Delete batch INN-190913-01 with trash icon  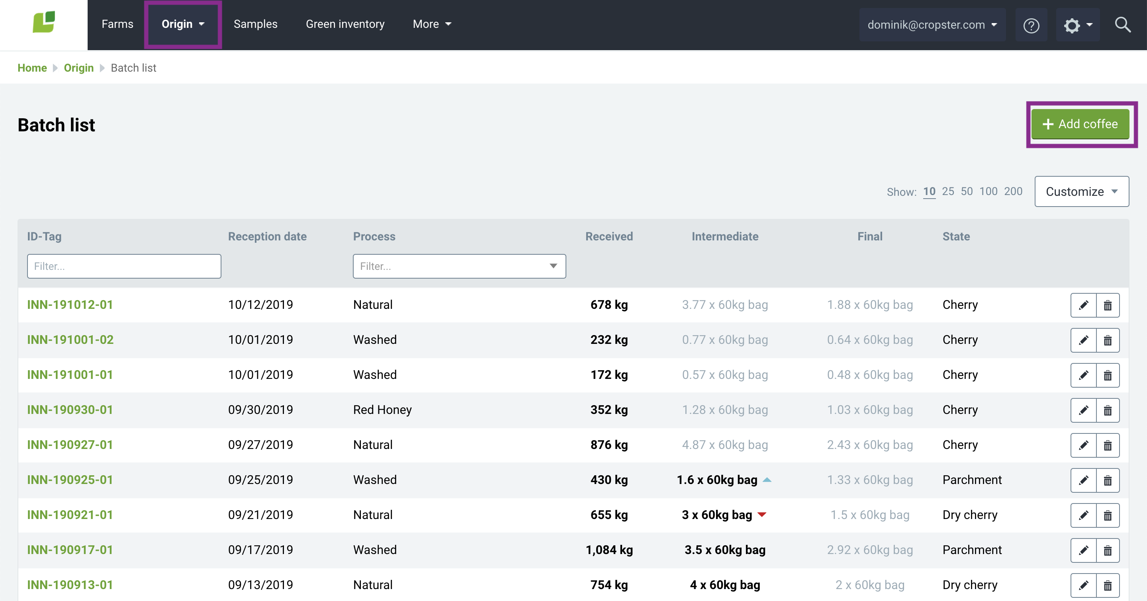pyautogui.click(x=1108, y=585)
